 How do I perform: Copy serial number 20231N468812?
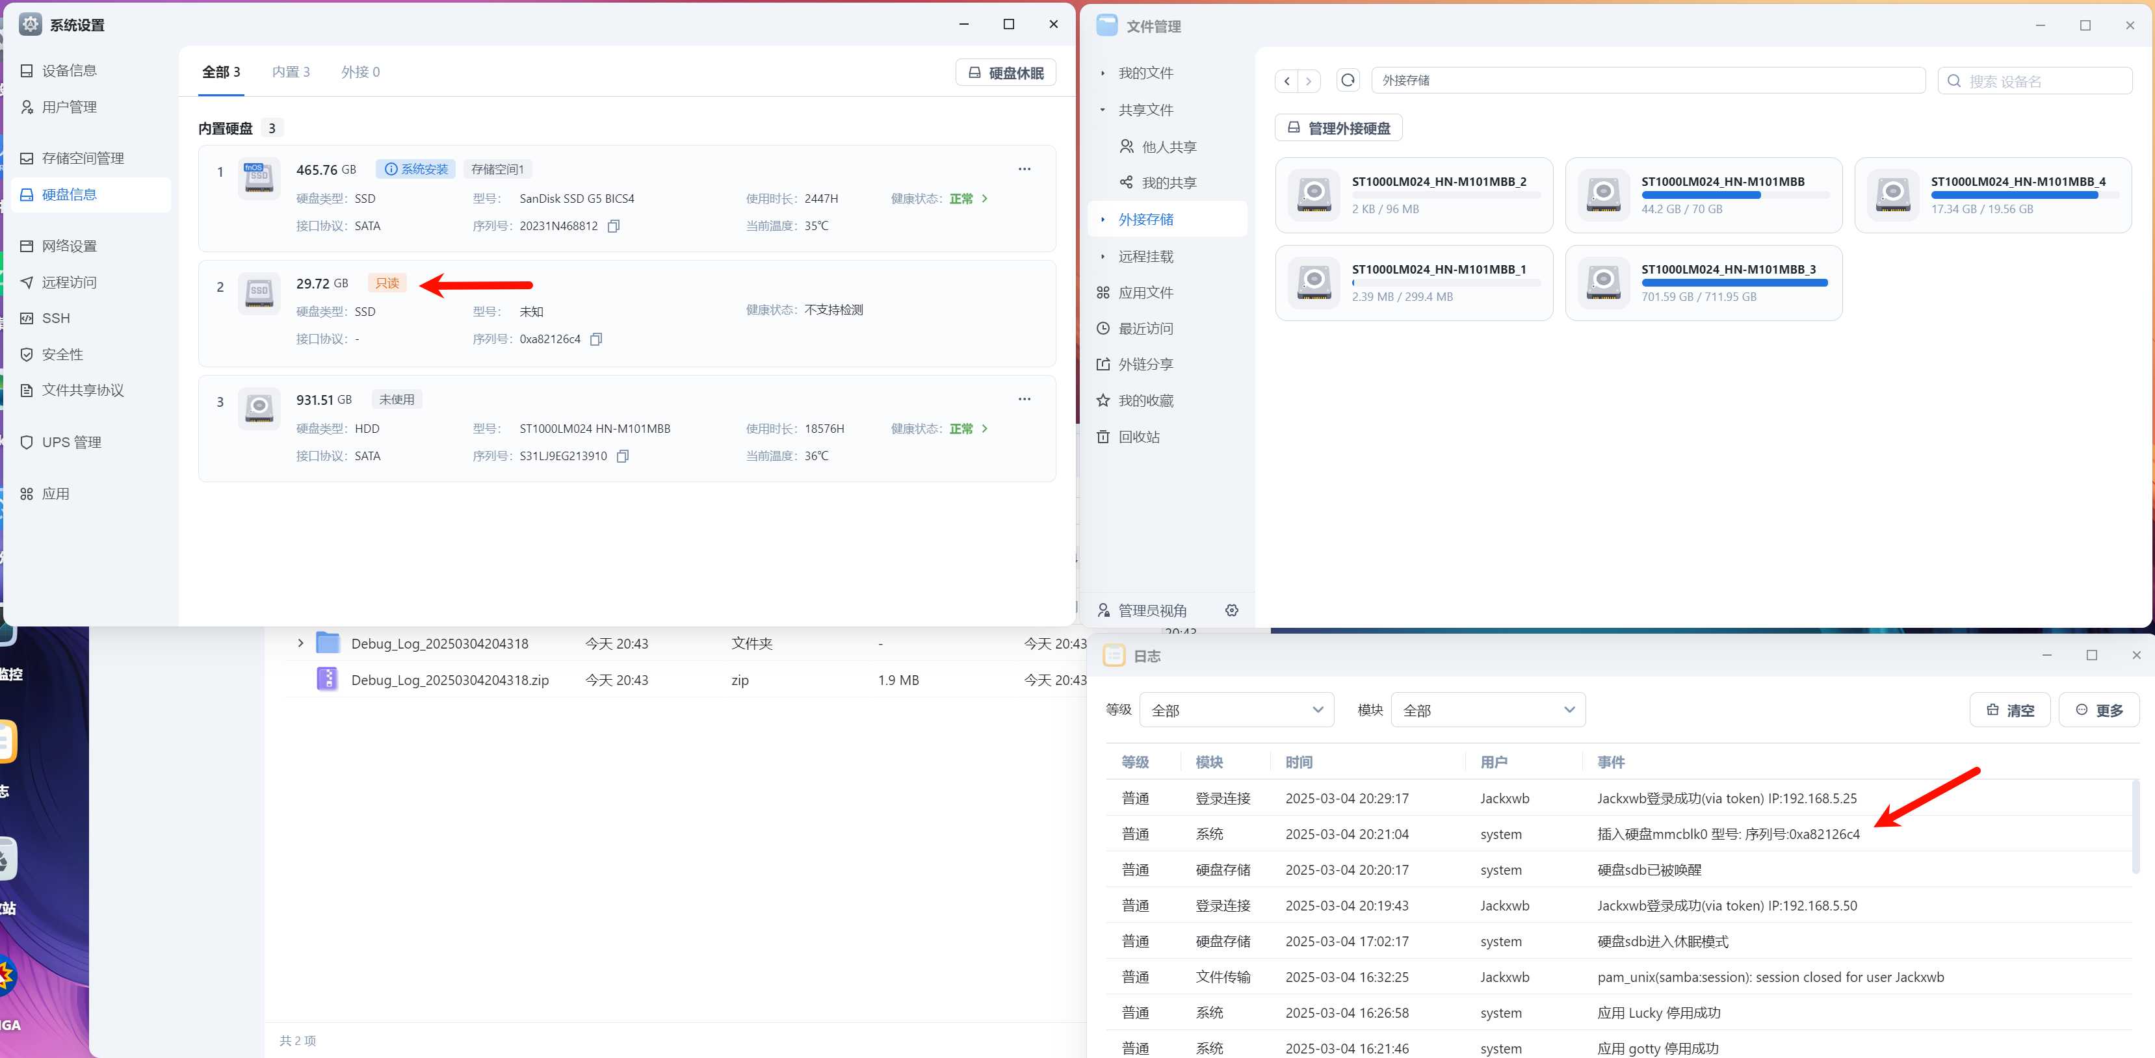click(613, 226)
